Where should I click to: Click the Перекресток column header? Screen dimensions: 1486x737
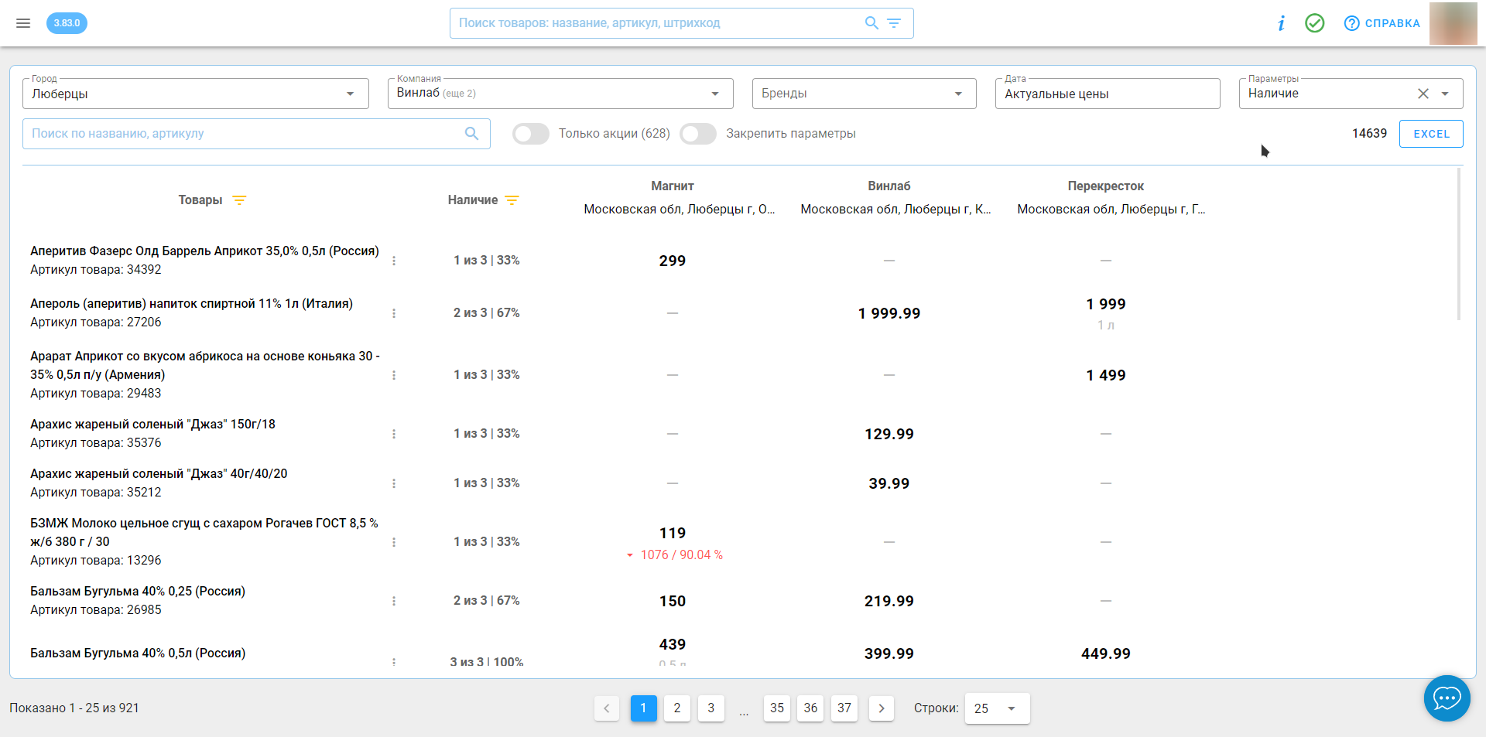[1106, 186]
